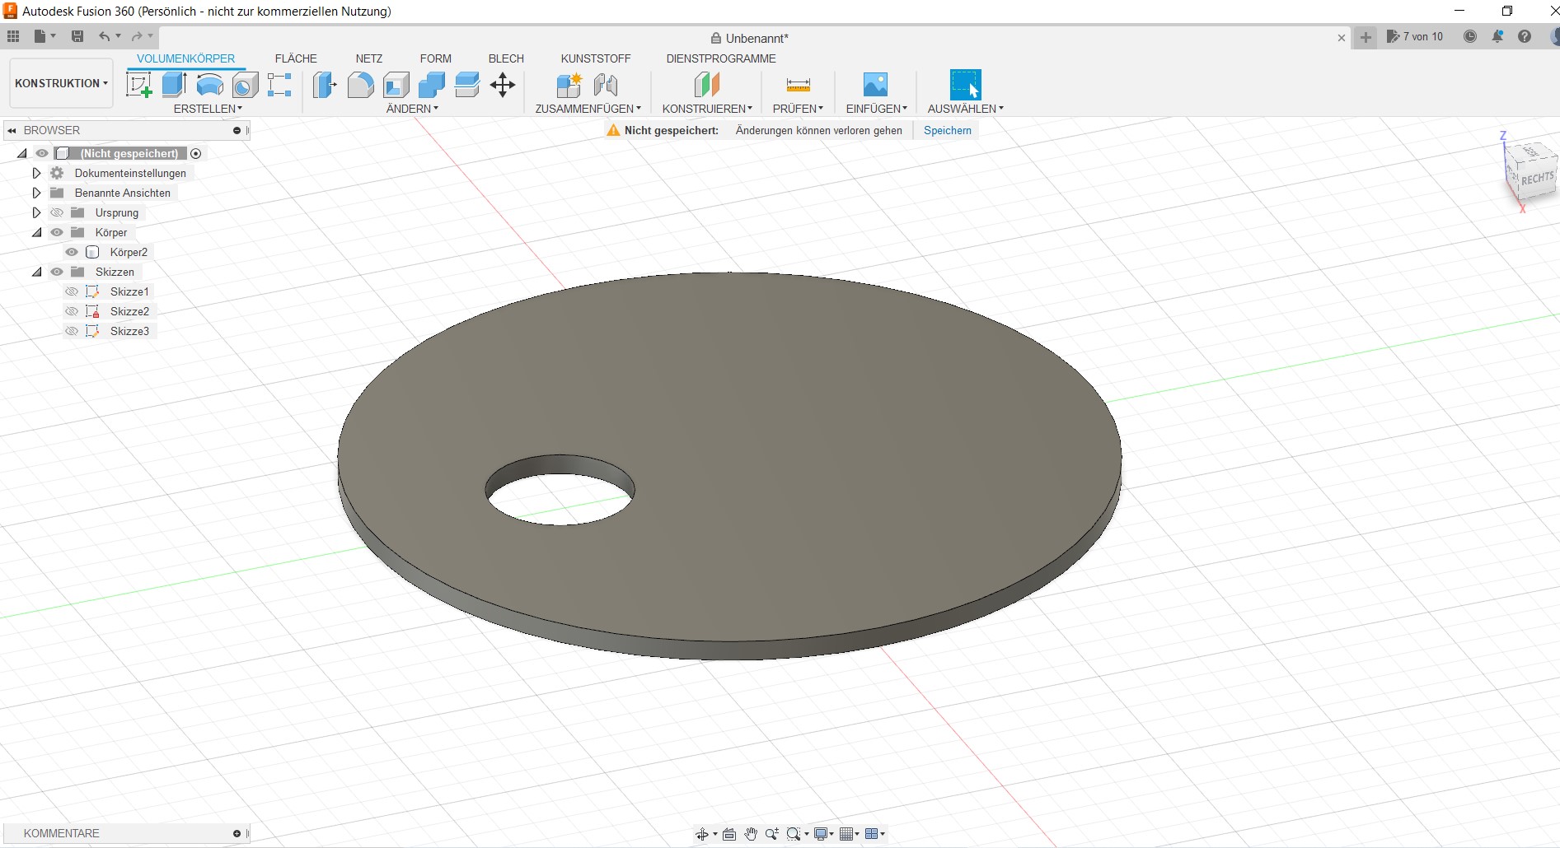Select the Move/Copy tool
The width and height of the screenshot is (1560, 848).
tap(503, 85)
